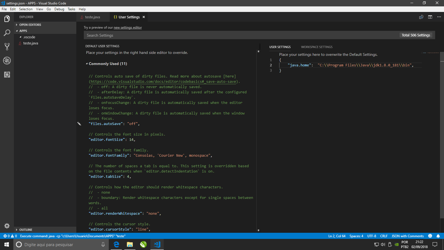Click the edit pencil beside files.autoSave
The width and height of the screenshot is (444, 250).
[x=79, y=124]
